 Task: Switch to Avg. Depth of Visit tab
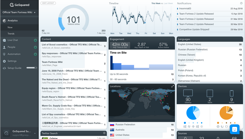(142, 45)
